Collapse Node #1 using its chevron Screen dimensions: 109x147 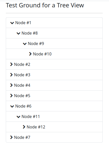tap(12, 23)
